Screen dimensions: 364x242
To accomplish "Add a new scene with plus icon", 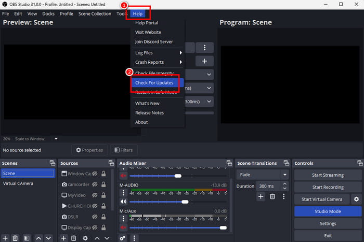I will (x=5, y=238).
